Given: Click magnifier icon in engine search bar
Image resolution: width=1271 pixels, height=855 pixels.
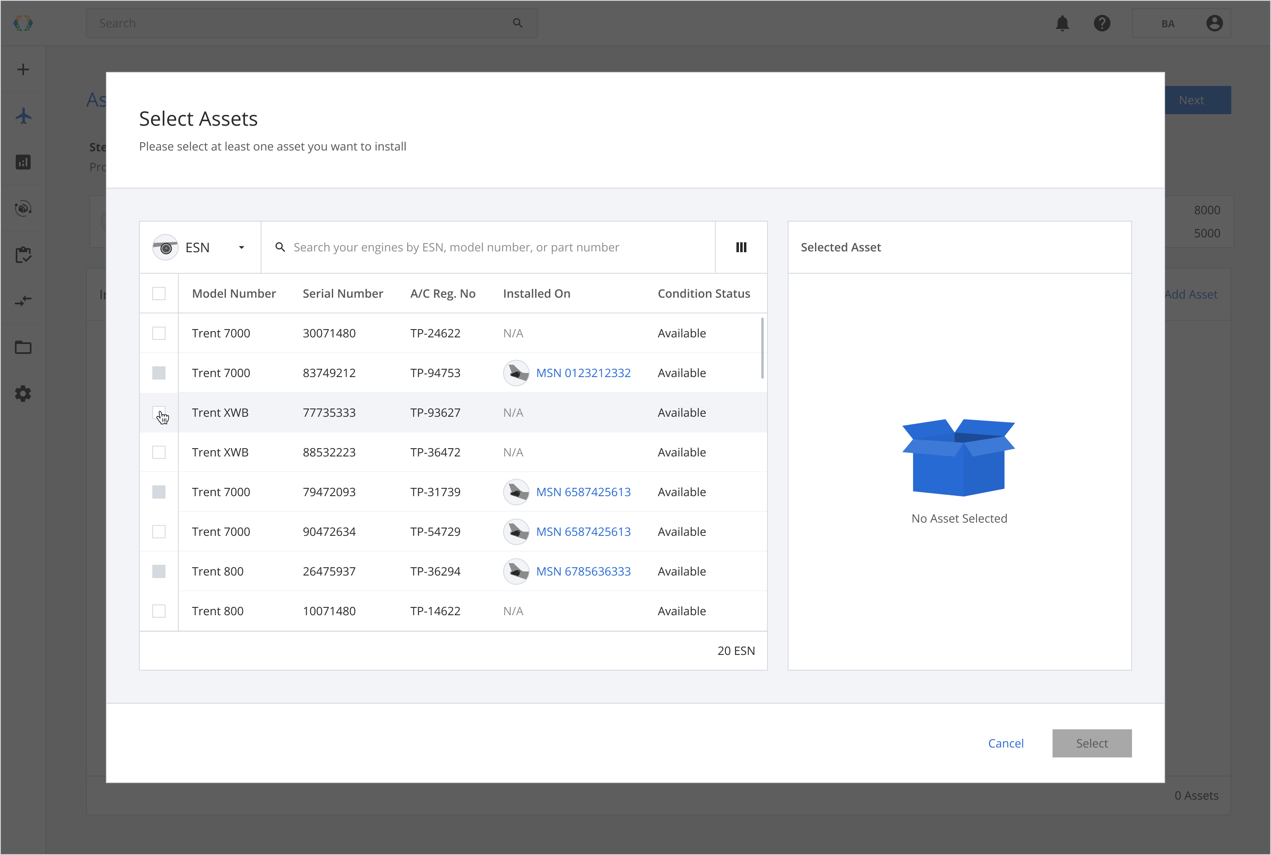Looking at the screenshot, I should coord(280,247).
